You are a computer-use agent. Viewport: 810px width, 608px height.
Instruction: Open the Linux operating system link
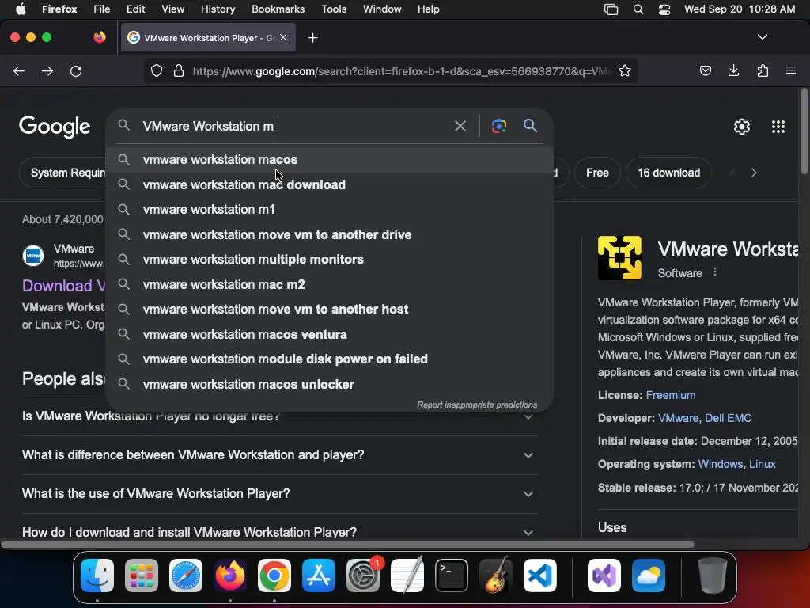[x=762, y=464]
